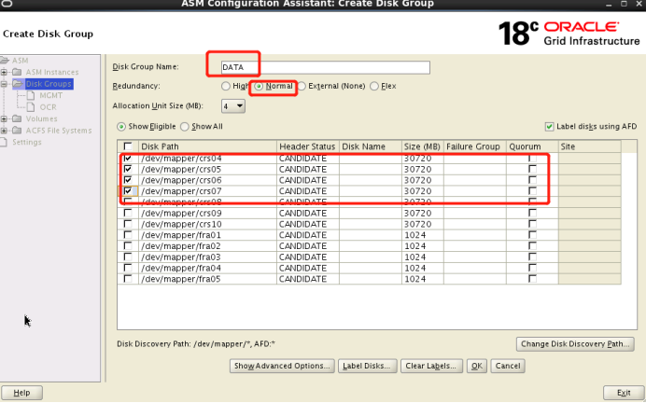Sort by Header Status column header
This screenshot has width=646, height=403.
pyautogui.click(x=308, y=146)
